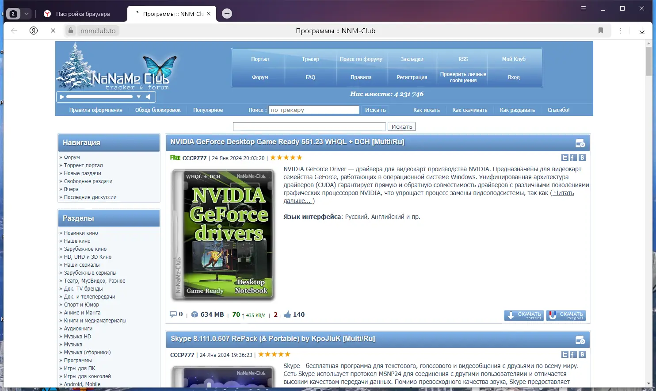The width and height of the screenshot is (656, 391).
Task: Click the Yandex home icon
Action: click(34, 31)
